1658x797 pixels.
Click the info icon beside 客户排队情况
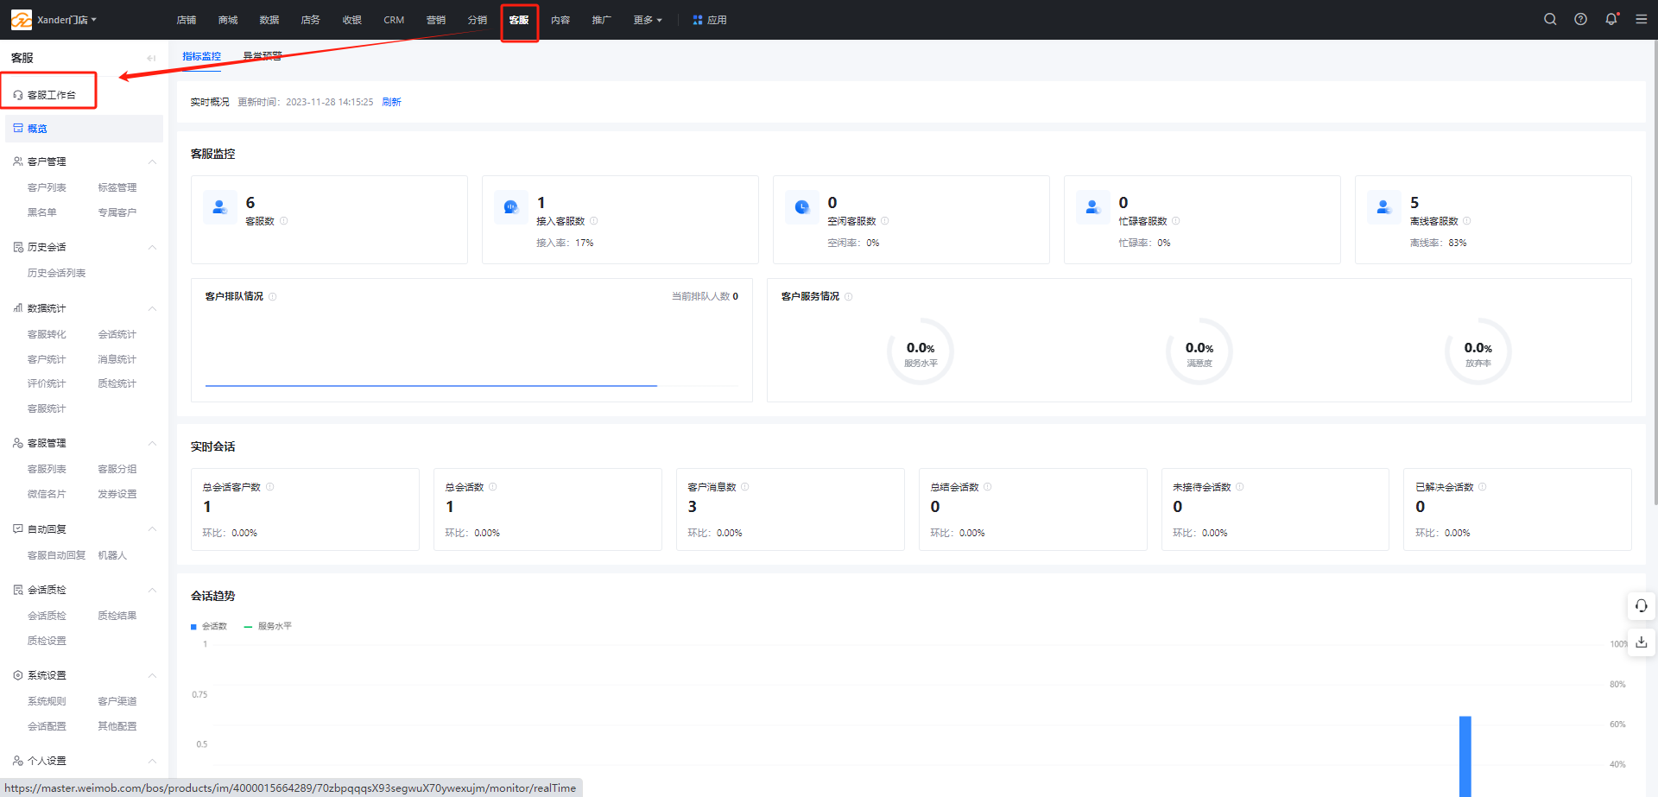pos(273,296)
